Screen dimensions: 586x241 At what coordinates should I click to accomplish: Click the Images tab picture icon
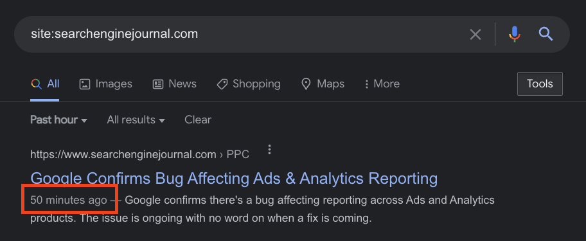tap(85, 84)
